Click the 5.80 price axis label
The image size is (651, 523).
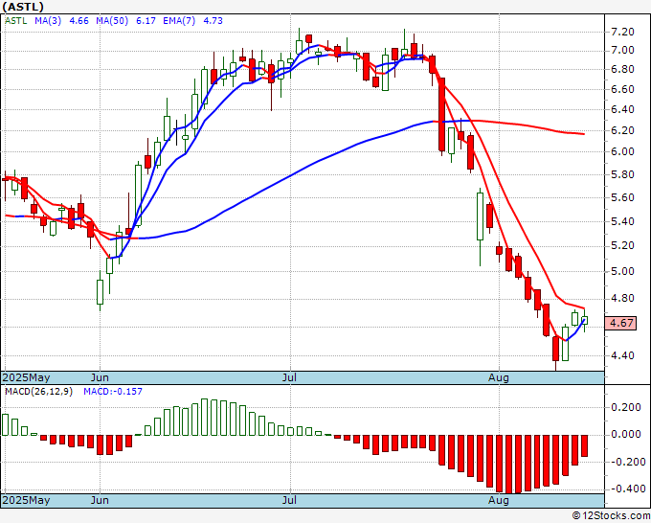point(623,174)
